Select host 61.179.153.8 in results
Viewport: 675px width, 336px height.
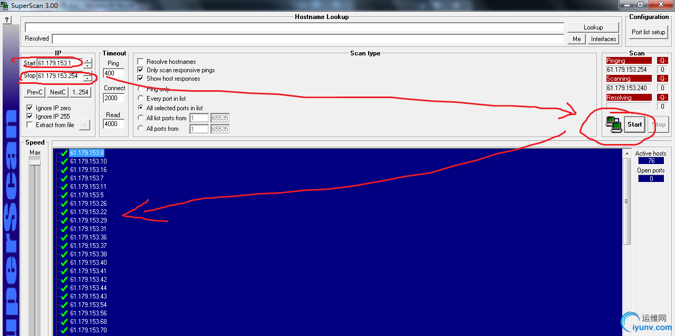click(86, 153)
